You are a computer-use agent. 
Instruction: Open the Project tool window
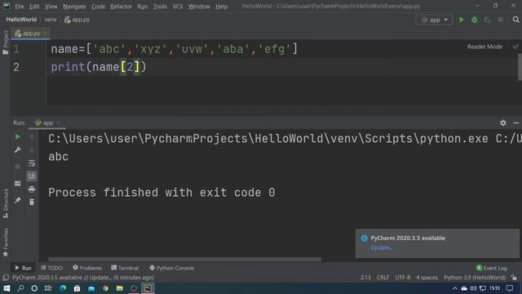click(6, 42)
